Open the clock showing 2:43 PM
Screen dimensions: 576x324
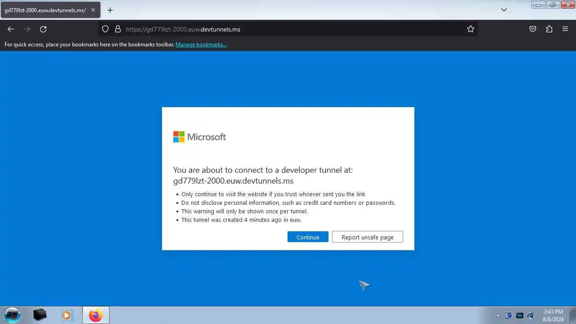553,315
